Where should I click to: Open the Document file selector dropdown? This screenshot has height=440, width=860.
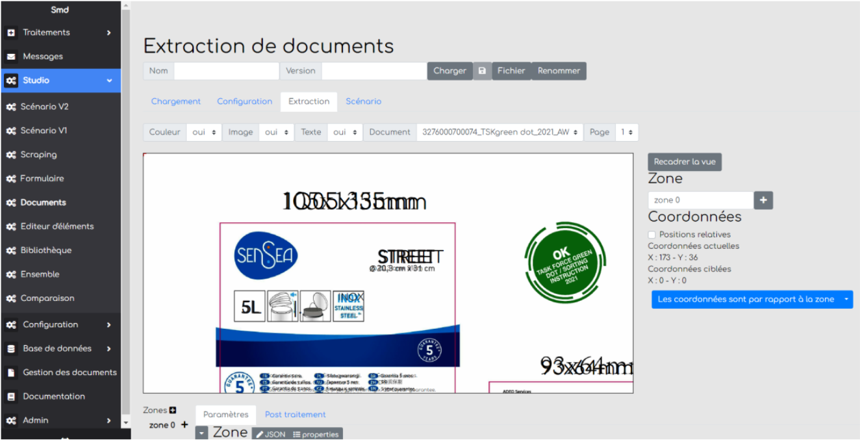tap(500, 132)
